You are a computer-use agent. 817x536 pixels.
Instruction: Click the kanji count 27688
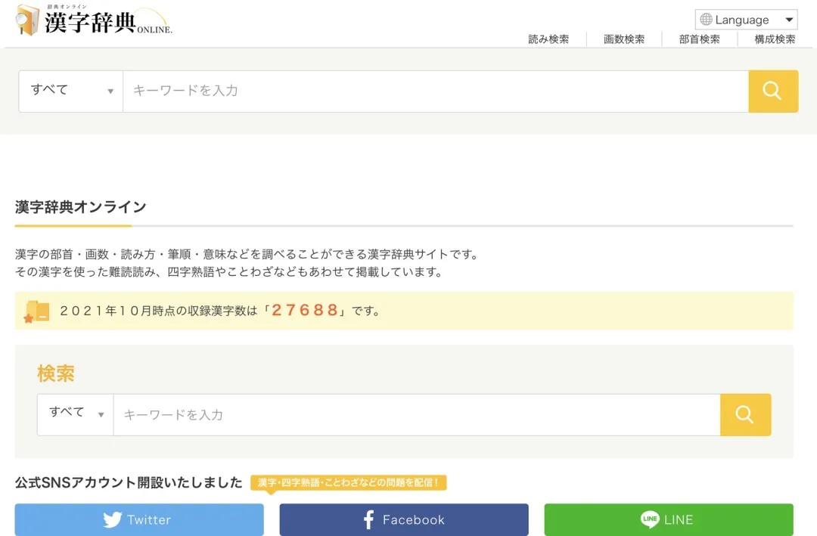tap(306, 311)
